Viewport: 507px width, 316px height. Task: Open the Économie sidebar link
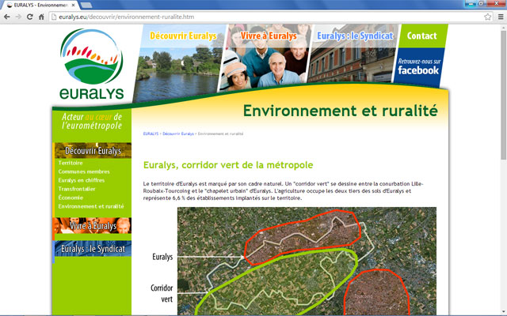[71, 197]
